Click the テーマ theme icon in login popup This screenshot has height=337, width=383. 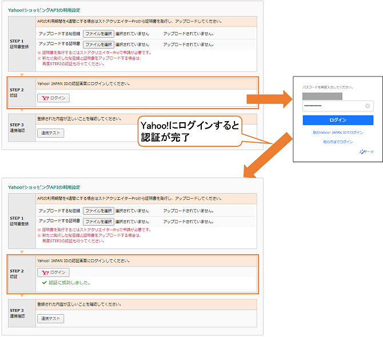pos(366,152)
